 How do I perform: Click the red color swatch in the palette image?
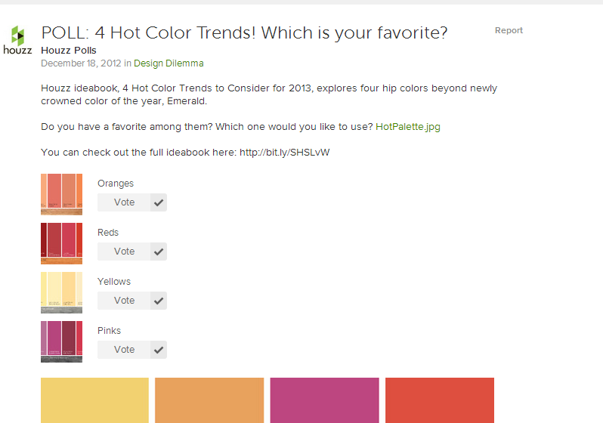(439, 400)
